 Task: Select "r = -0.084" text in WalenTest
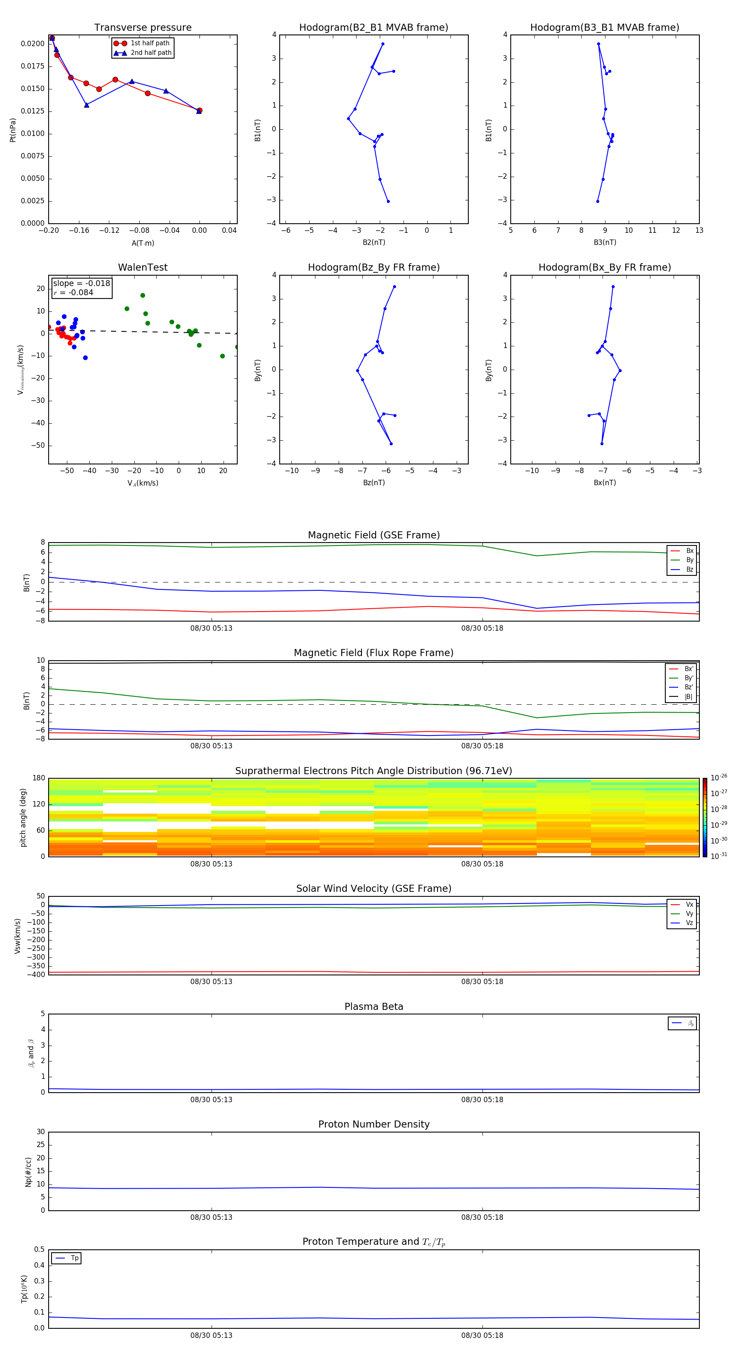tap(74, 292)
